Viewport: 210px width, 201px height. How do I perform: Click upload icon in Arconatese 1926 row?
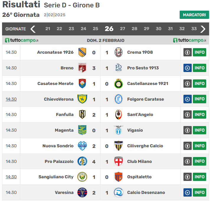pyautogui.click(x=188, y=53)
